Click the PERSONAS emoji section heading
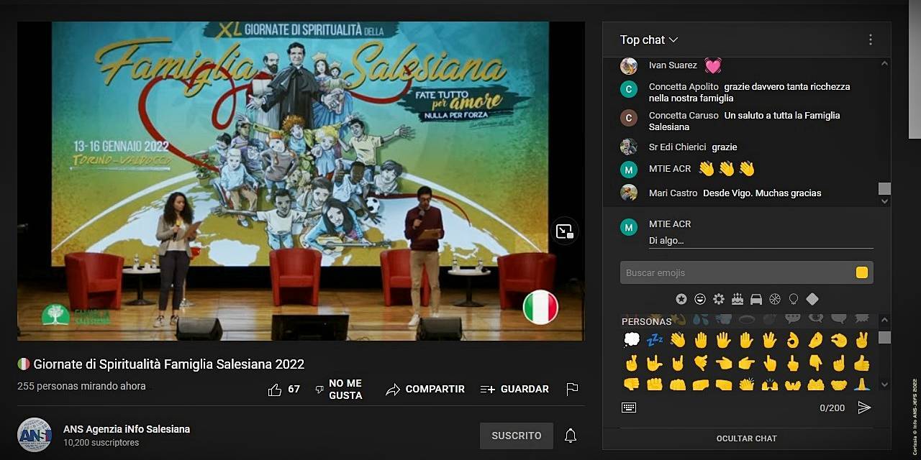 click(x=646, y=321)
